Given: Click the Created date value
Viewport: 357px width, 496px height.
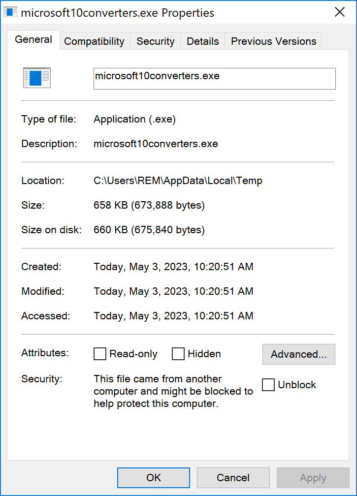Looking at the screenshot, I should pos(173,267).
